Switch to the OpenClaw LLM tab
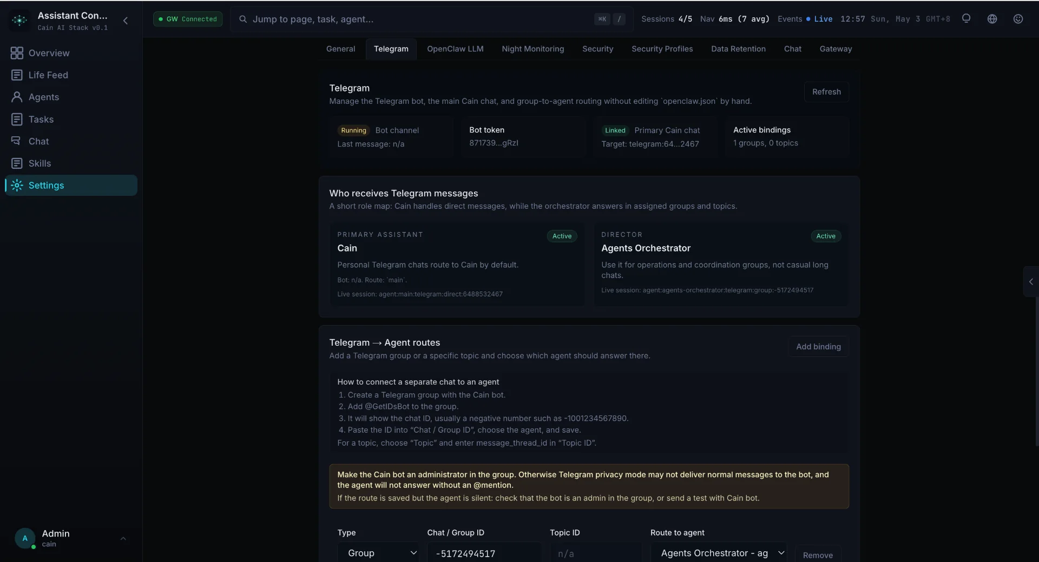Viewport: 1039px width, 562px height. click(455, 49)
